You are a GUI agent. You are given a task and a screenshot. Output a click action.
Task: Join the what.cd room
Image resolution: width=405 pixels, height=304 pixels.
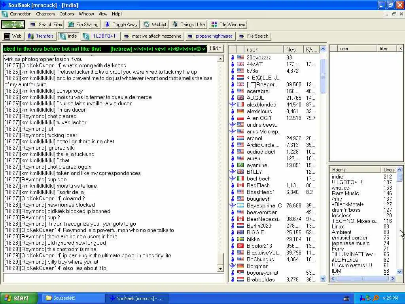tap(341, 188)
